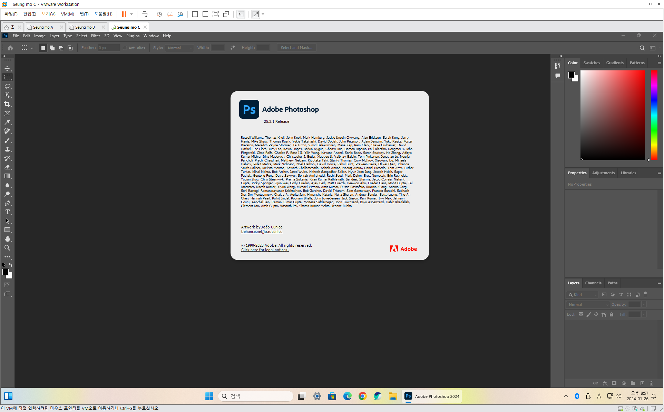The image size is (664, 412).
Task: Enable the Anti-alias checkbox
Action: tap(125, 48)
